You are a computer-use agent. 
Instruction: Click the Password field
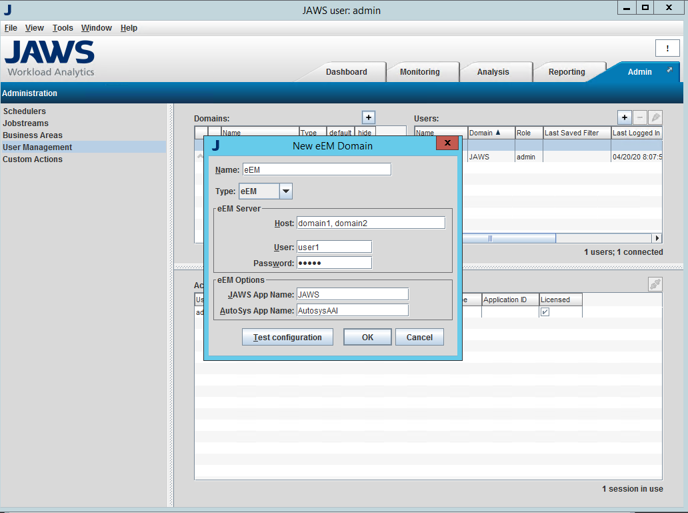click(x=333, y=263)
